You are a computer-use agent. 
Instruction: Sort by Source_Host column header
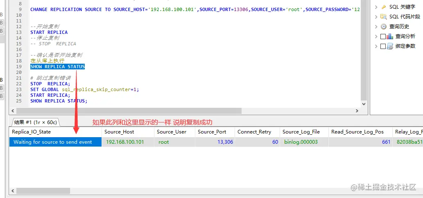(128, 132)
